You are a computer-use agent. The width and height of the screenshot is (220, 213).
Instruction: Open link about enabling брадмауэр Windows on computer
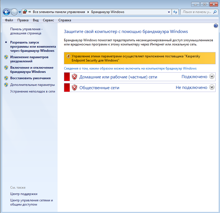point(130,68)
